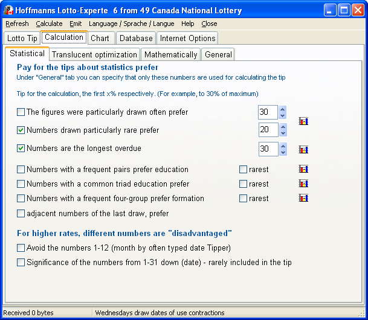Minimize the Lotto-Experte window
This screenshot has height=320, width=368.
(x=330, y=10)
